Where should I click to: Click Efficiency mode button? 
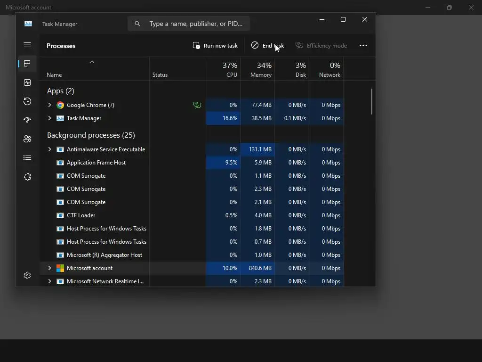(321, 46)
